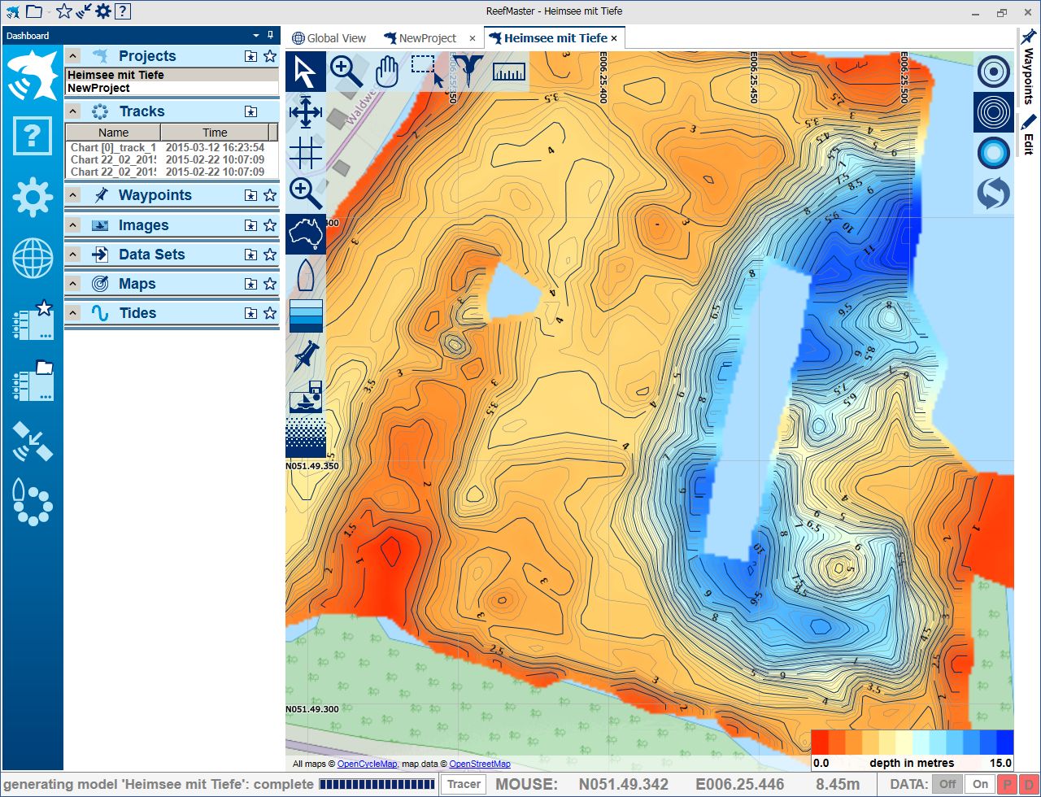Expand the Tides panel section

tap(73, 313)
